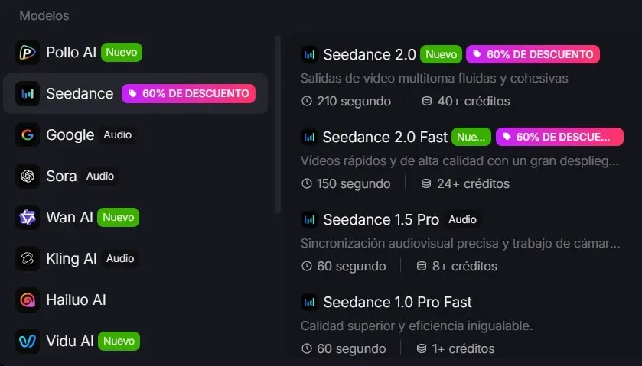Click the Seedance 1.5 Pro model icon
This screenshot has width=642, height=366.
pos(309,219)
